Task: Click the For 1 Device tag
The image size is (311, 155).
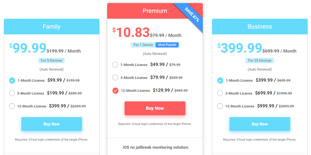Action: tap(143, 45)
